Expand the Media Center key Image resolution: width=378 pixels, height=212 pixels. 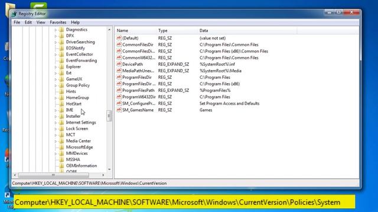[56, 141]
